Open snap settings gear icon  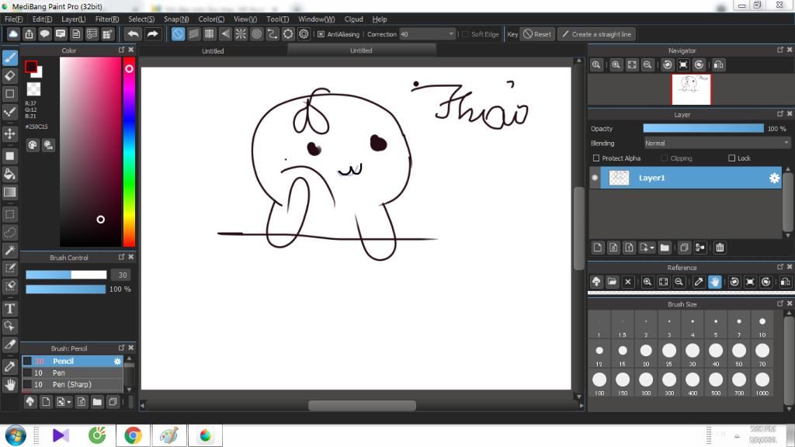coord(304,34)
